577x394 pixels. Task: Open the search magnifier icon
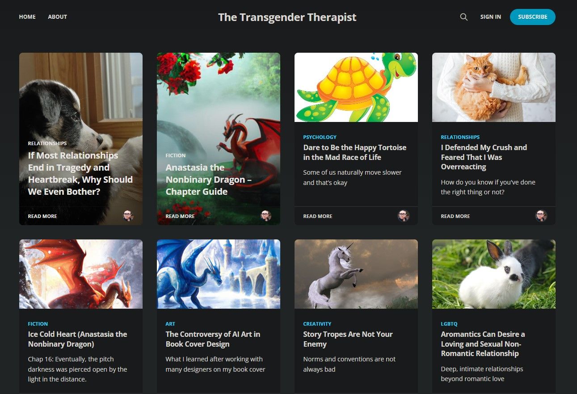[x=464, y=17]
